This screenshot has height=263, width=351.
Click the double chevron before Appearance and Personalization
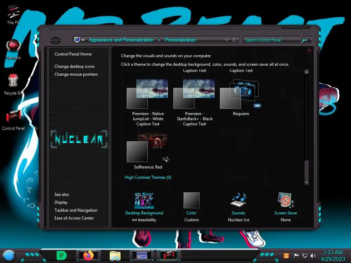click(x=83, y=40)
